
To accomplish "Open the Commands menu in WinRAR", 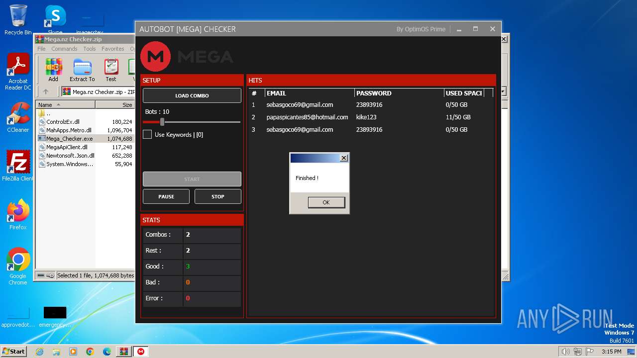I will [x=64, y=49].
